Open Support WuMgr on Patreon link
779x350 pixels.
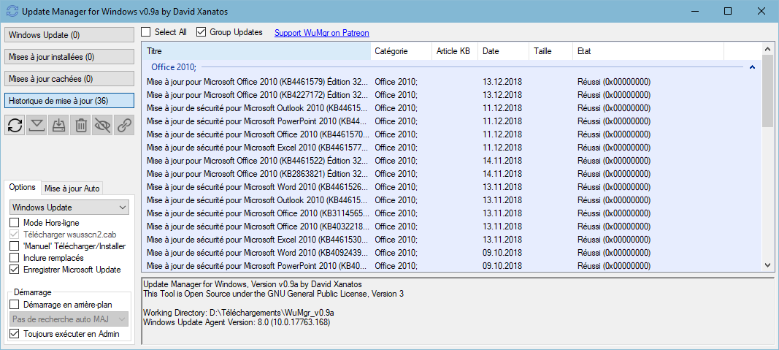[321, 33]
